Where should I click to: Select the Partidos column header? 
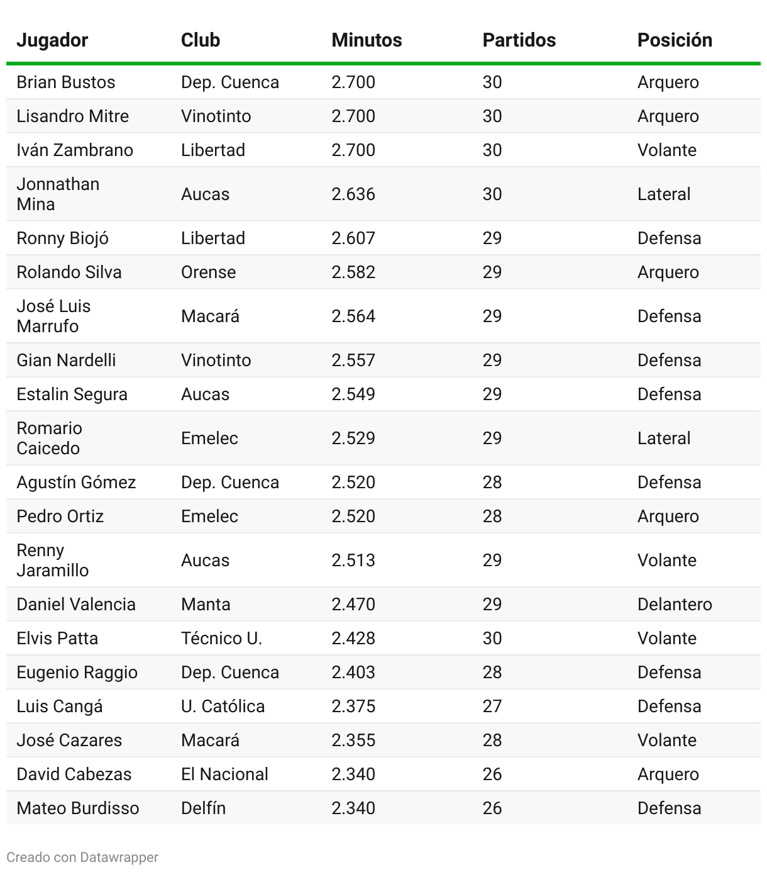(519, 40)
